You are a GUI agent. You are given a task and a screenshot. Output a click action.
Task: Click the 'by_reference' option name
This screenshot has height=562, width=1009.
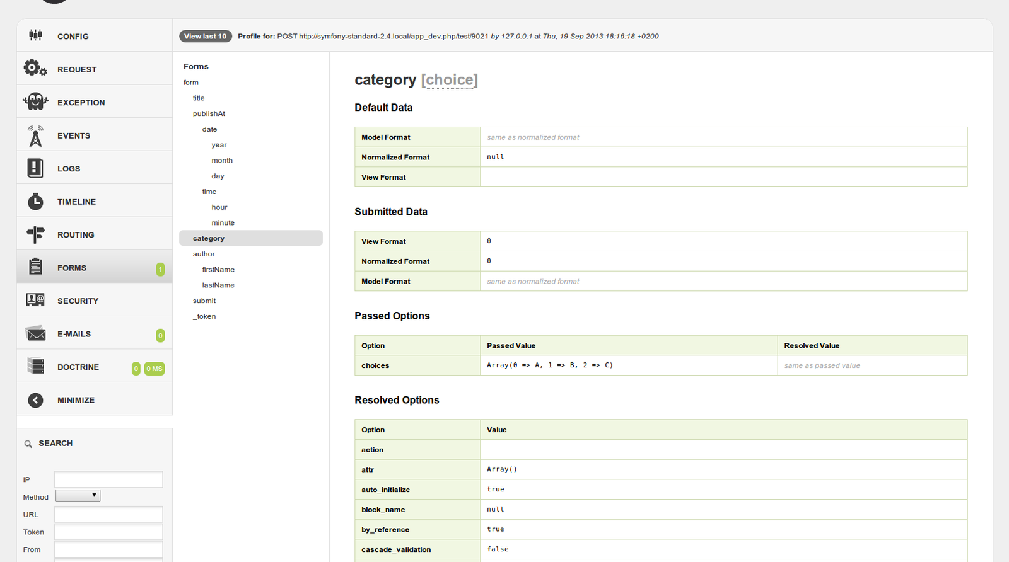385,530
